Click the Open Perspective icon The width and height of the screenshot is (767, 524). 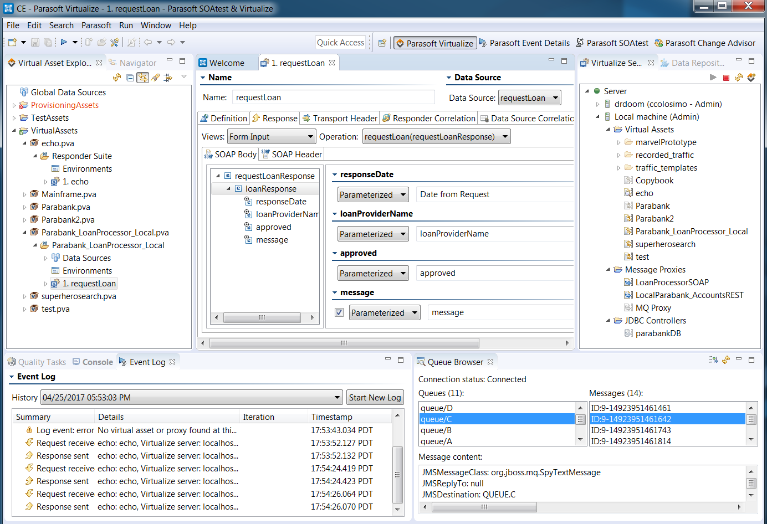click(x=382, y=43)
